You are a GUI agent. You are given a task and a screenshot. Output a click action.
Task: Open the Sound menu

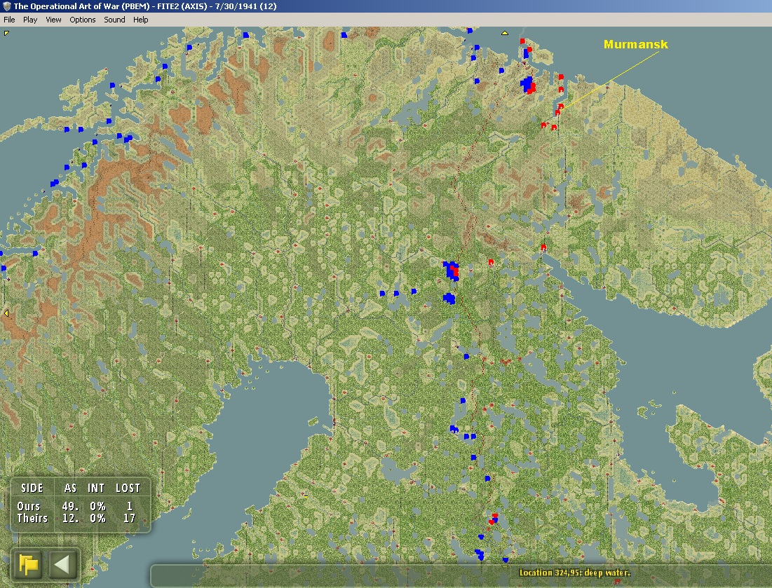click(114, 20)
